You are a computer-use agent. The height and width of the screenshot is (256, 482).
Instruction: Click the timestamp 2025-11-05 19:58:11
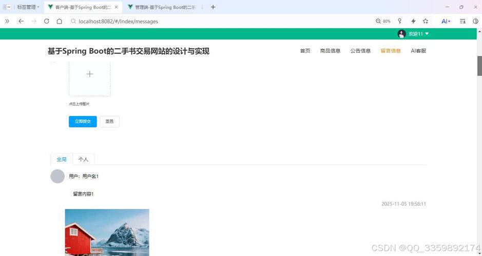(x=403, y=204)
